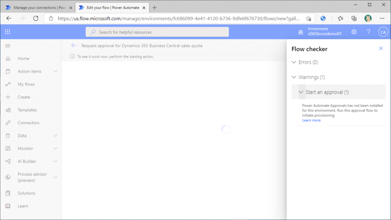Screen dimensions: 391x220
Task: Click the Process advisor icon
Action: click(x=8, y=177)
